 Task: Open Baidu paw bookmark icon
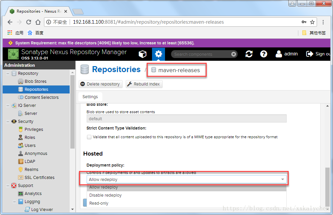pyautogui.click(x=30, y=33)
